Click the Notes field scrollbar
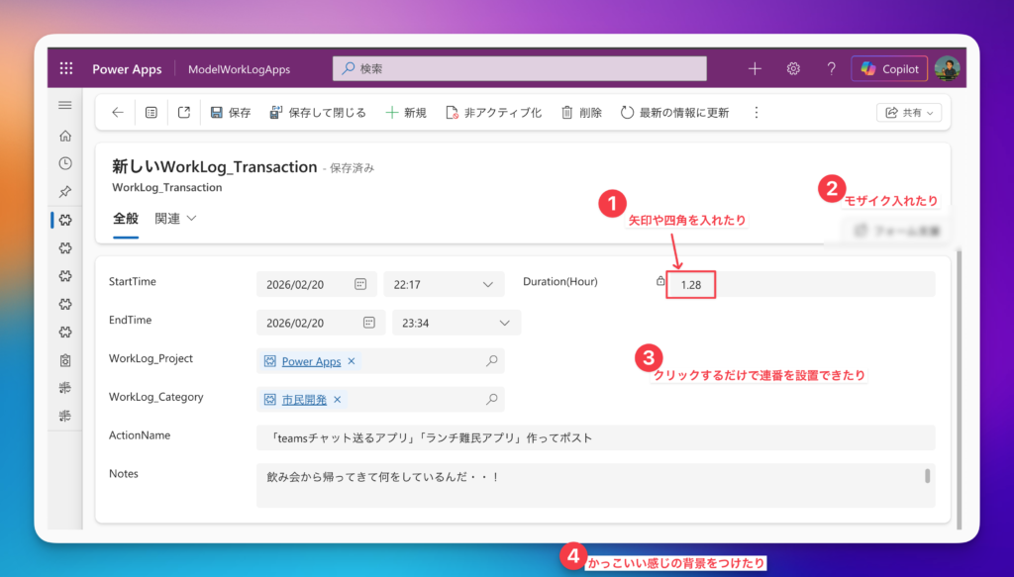 pos(928,476)
